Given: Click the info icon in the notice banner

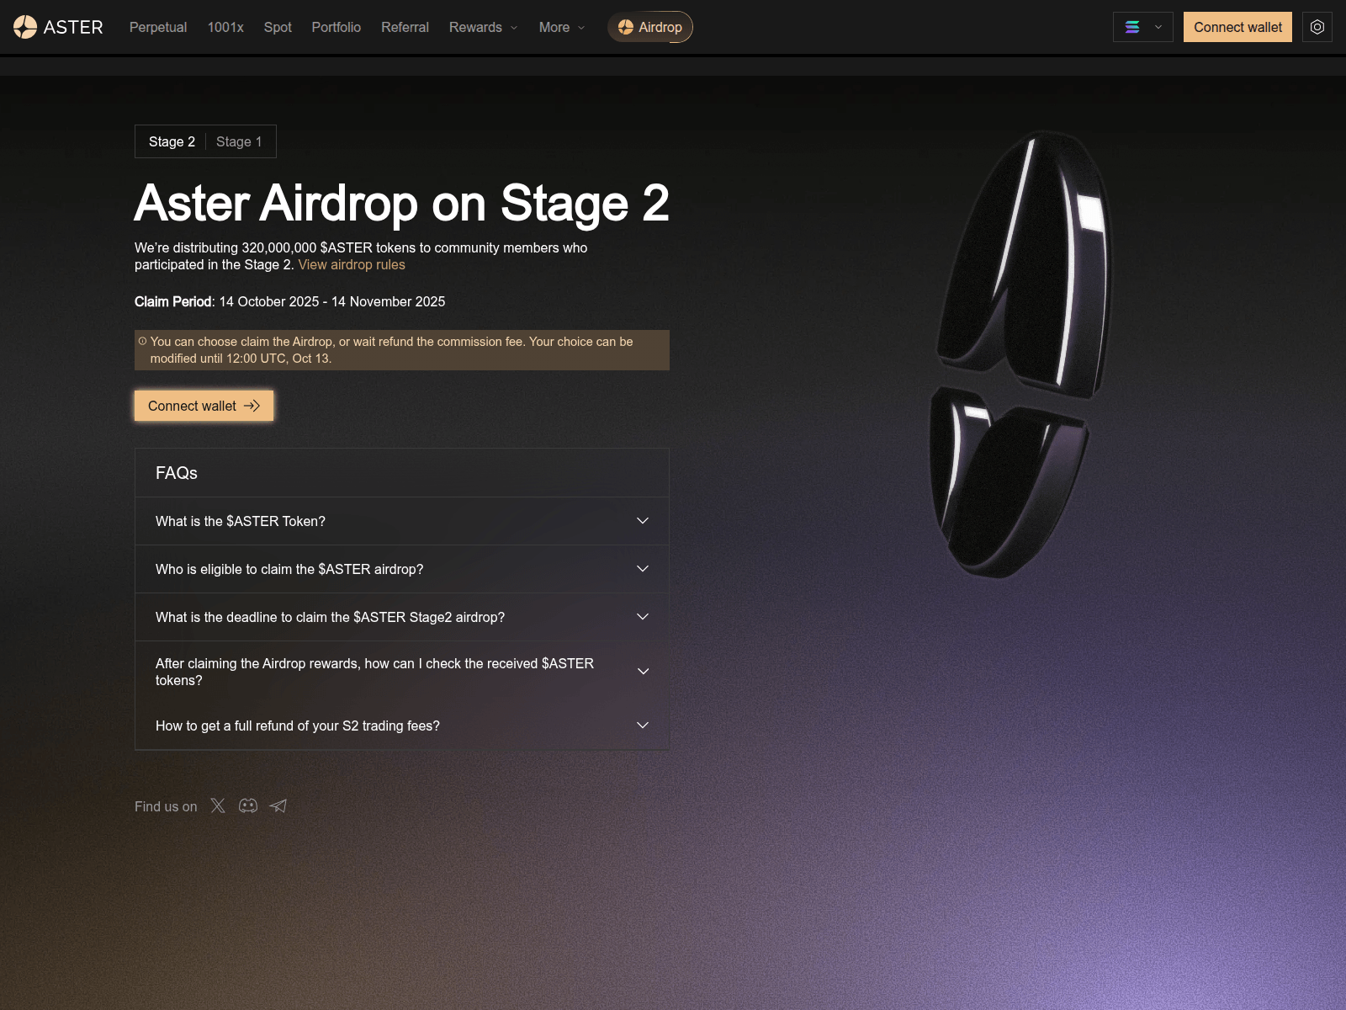Looking at the screenshot, I should point(143,340).
